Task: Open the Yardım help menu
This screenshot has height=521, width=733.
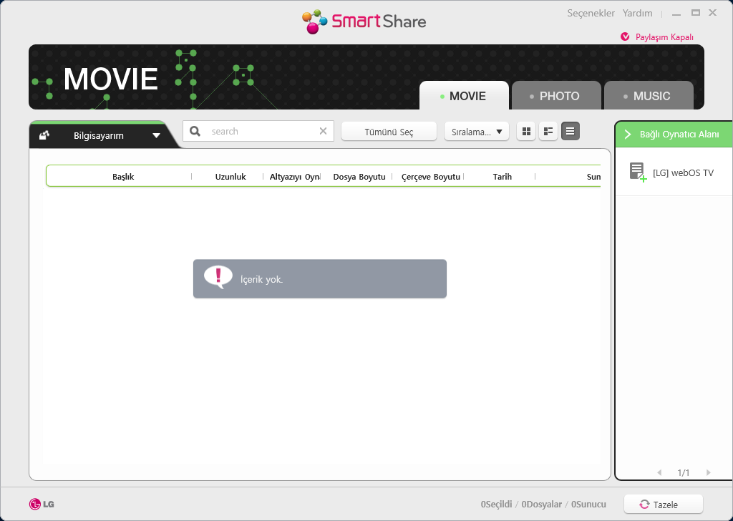Action: (637, 14)
